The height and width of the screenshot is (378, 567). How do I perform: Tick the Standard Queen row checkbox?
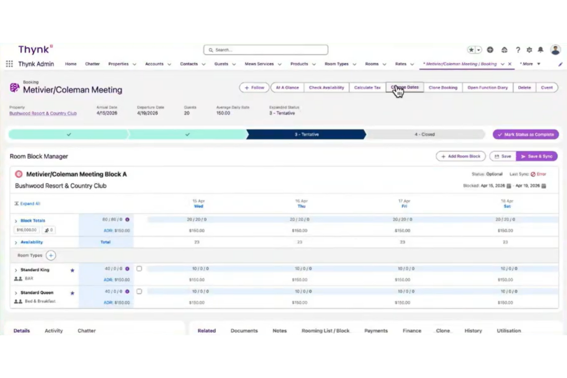click(x=139, y=291)
